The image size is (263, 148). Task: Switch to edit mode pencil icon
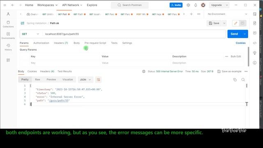click(235, 23)
